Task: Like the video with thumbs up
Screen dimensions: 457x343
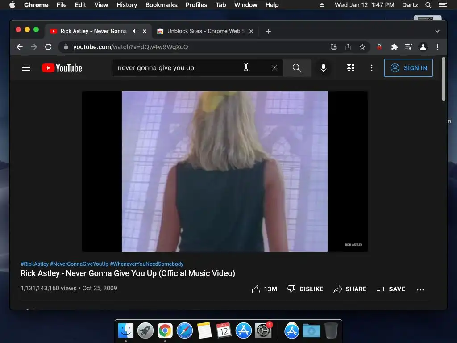Action: pos(264,289)
